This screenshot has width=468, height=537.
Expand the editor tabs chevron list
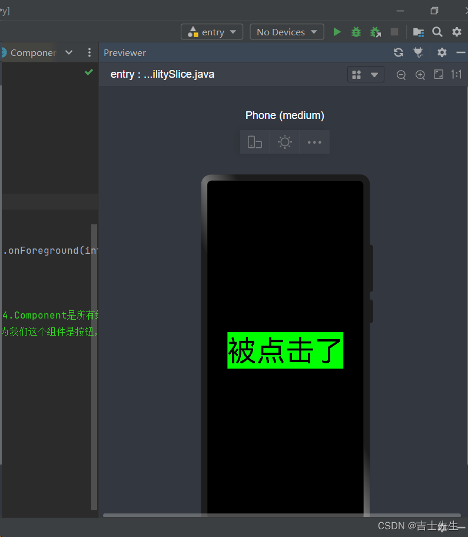click(x=69, y=52)
